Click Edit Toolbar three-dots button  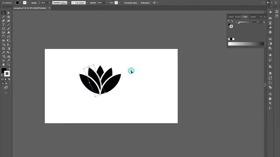coord(6,93)
